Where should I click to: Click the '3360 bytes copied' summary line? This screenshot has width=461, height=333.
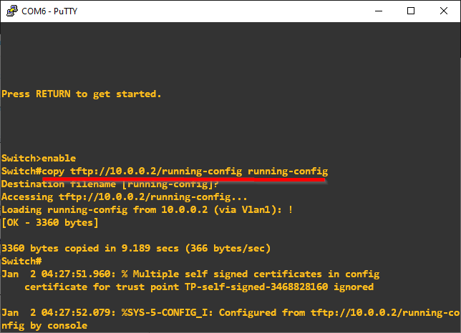[x=136, y=249]
